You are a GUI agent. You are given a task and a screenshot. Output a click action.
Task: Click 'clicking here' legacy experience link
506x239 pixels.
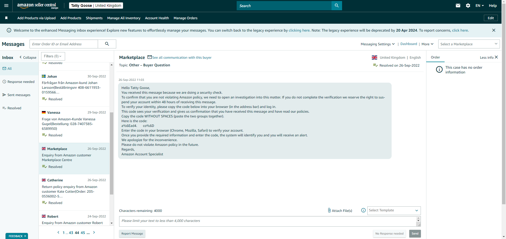pyautogui.click(x=299, y=30)
